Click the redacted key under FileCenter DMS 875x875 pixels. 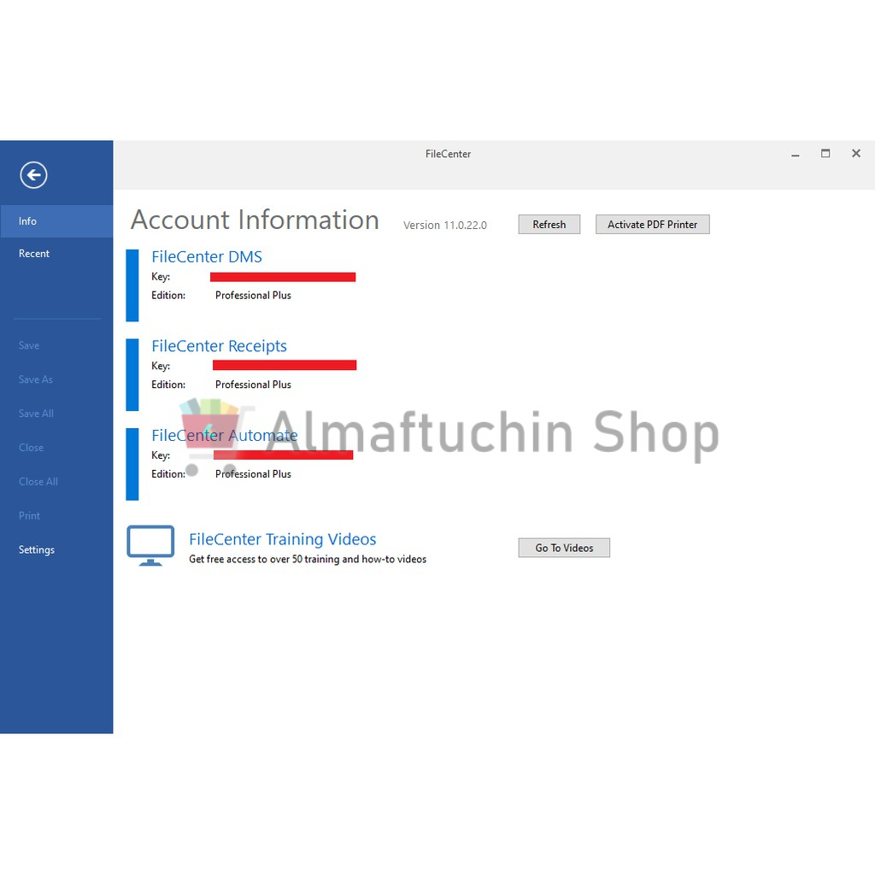(283, 278)
